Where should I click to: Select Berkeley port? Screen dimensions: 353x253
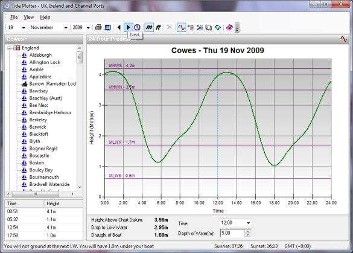tap(38, 120)
